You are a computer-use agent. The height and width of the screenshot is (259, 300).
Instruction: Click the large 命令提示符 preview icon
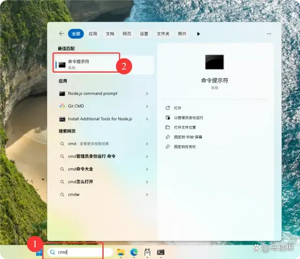tap(215, 62)
